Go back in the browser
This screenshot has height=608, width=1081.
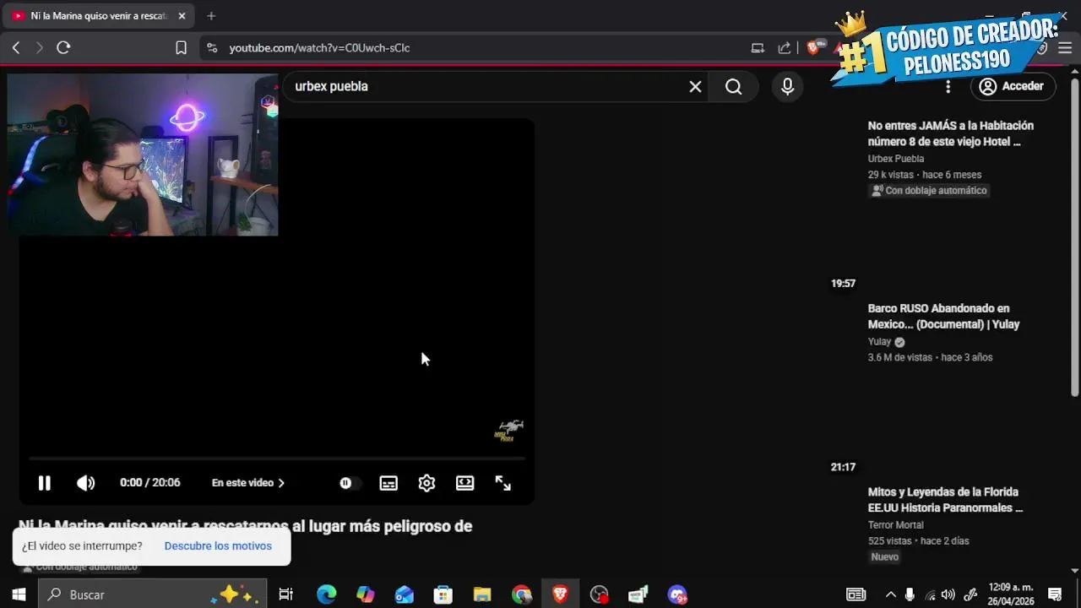[x=15, y=48]
